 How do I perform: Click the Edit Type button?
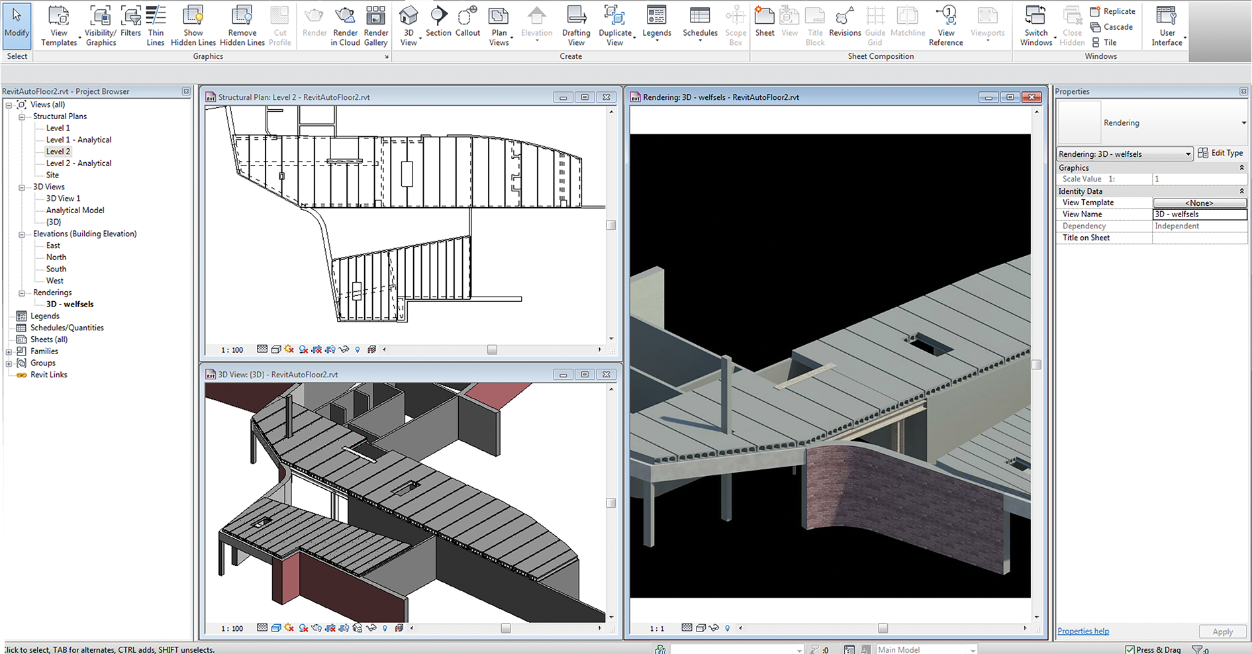pos(1220,154)
